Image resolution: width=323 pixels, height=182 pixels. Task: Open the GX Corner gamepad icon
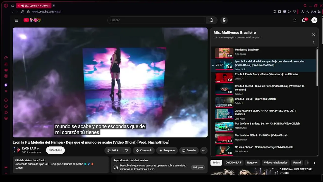(13, 6)
